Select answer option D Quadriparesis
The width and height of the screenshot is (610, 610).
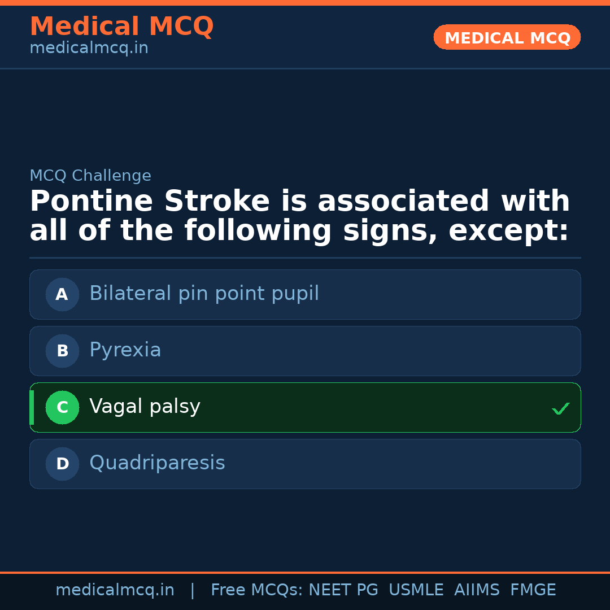[305, 464]
